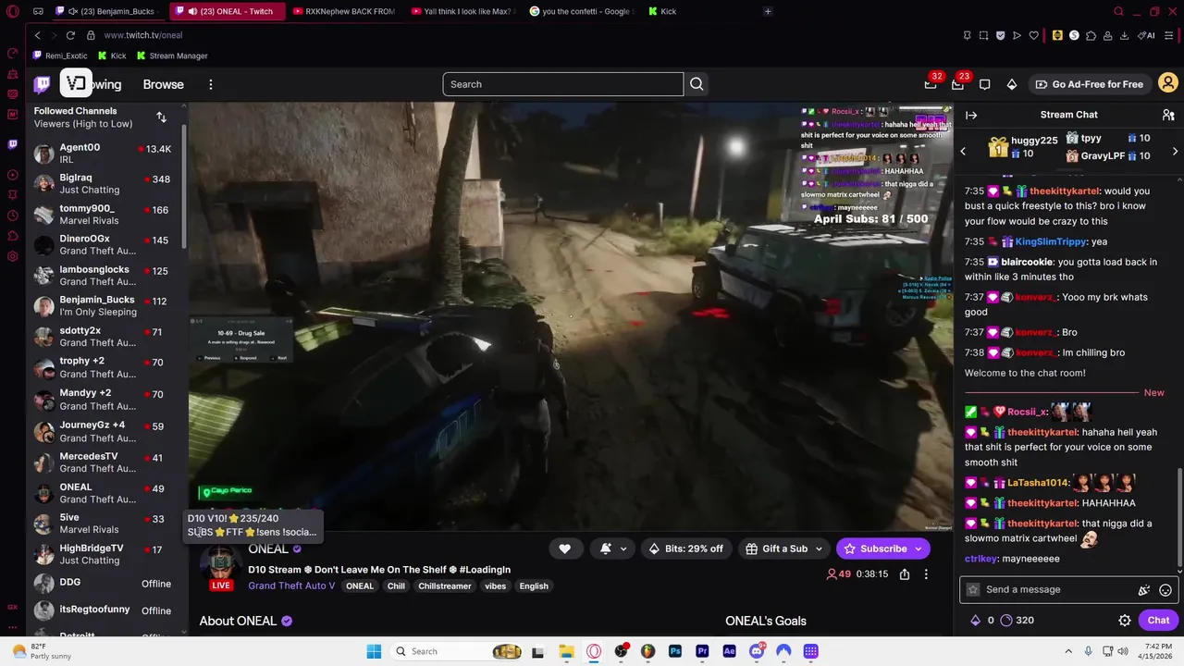Viewport: 1184px width, 666px height.
Task: Open Opera sidebar Twitch icon
Action: pos(12,144)
